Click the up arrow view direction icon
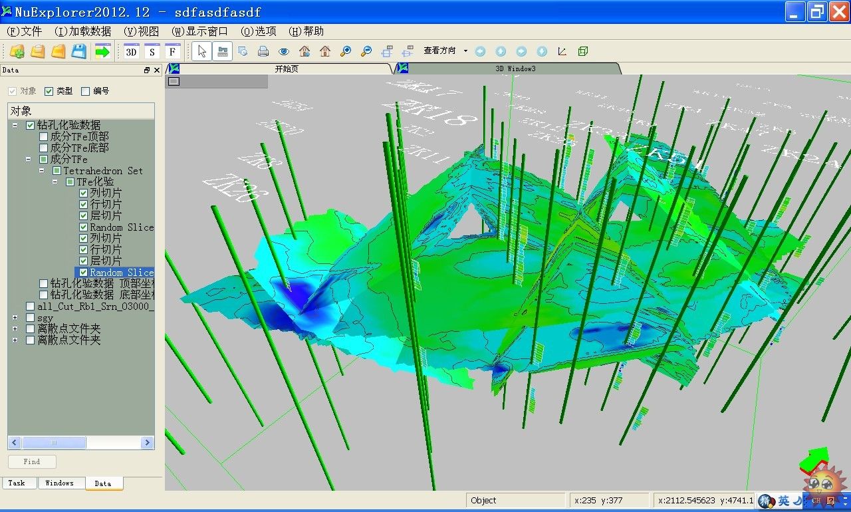 (501, 51)
